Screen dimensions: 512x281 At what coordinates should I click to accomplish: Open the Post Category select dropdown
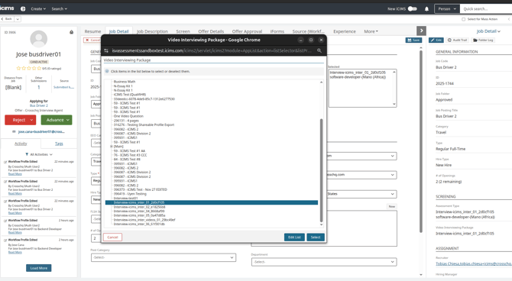click(164, 257)
